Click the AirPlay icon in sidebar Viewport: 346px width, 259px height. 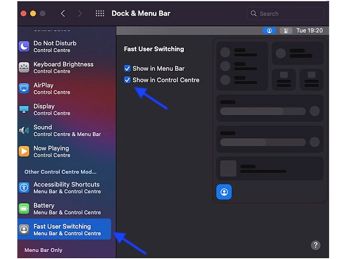pyautogui.click(x=24, y=88)
